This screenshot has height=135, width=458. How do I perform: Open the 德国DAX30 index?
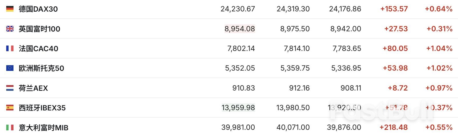click(38, 9)
